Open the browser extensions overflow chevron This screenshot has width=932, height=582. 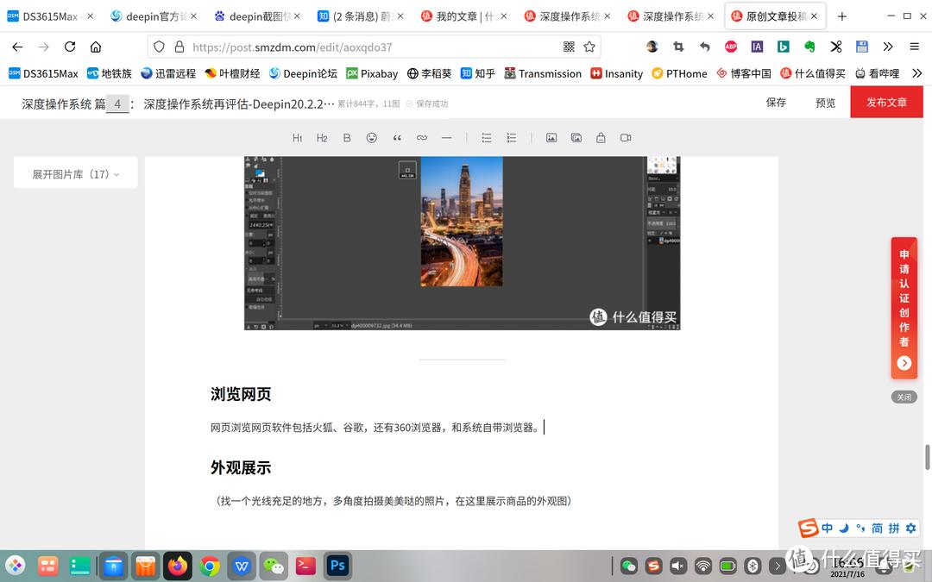pyautogui.click(x=887, y=47)
